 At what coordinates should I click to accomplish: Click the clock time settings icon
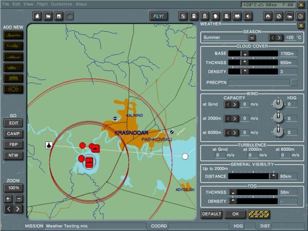(300, 16)
